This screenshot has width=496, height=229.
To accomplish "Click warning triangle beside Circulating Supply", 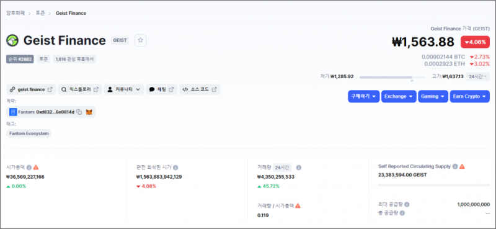I will [462, 166].
